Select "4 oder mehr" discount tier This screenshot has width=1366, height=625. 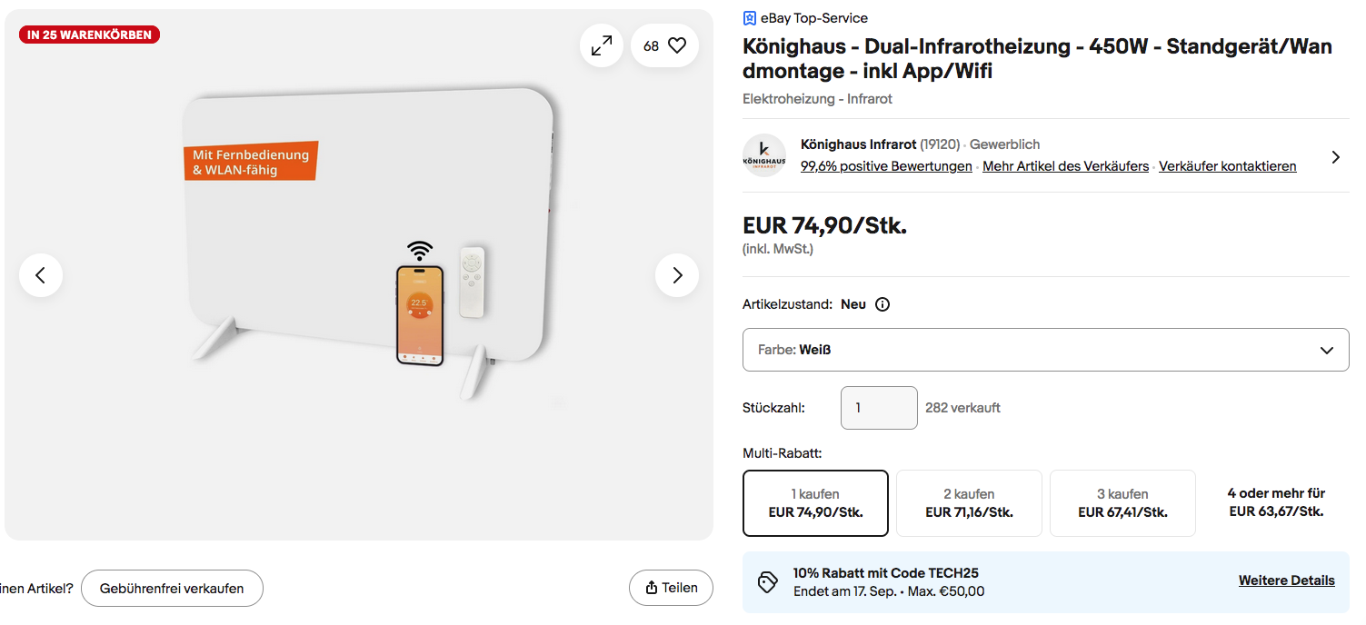pos(1276,502)
